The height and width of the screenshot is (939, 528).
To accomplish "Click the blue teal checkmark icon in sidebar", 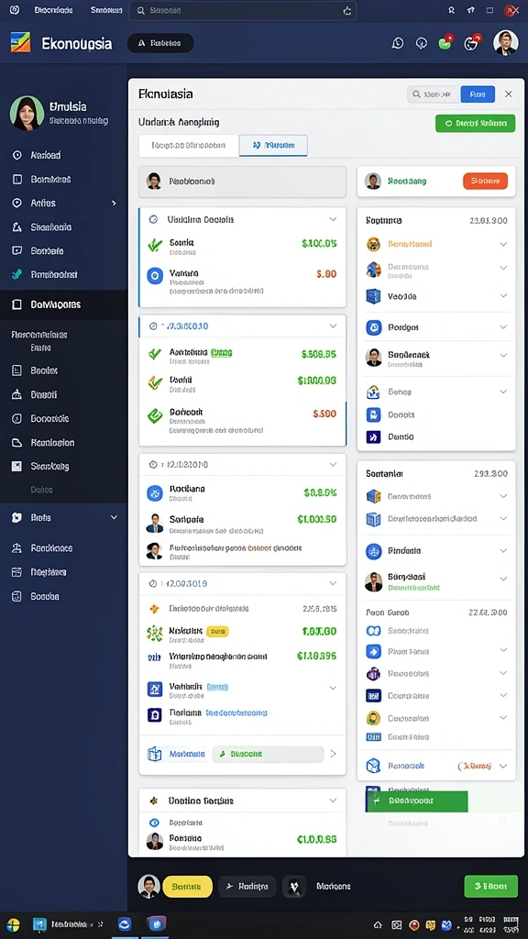I will pyautogui.click(x=18, y=275).
